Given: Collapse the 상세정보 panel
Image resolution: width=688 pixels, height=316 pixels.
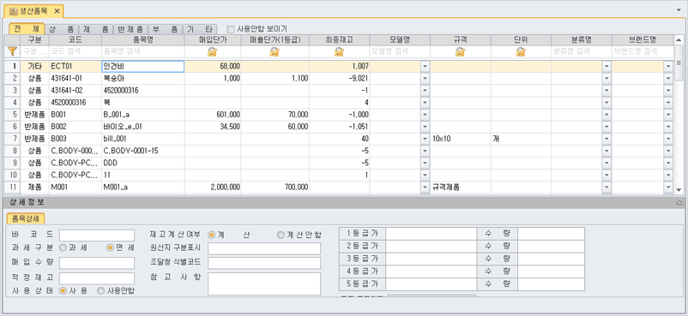Looking at the screenshot, I should tap(679, 202).
